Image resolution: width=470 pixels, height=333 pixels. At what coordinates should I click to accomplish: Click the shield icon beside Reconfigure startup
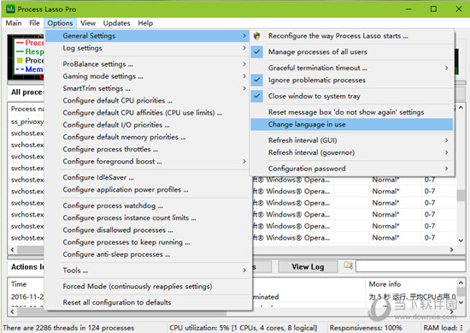[256, 36]
